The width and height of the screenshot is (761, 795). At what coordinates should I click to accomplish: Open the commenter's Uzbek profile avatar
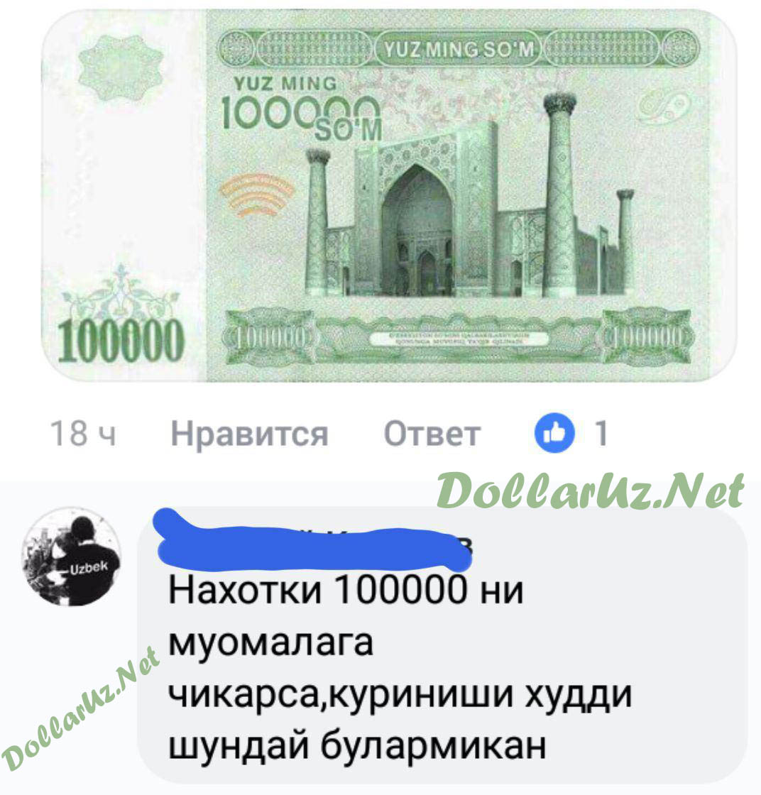72,556
